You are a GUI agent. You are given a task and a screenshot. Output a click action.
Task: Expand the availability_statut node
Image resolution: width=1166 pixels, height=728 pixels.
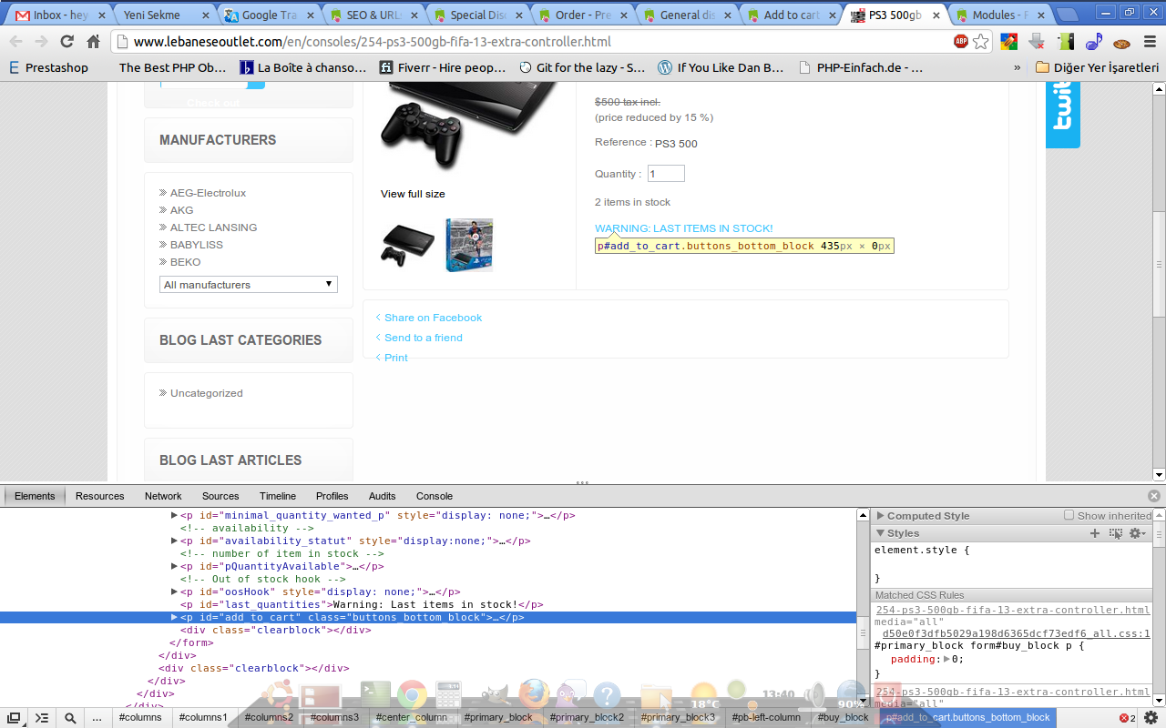click(x=175, y=541)
